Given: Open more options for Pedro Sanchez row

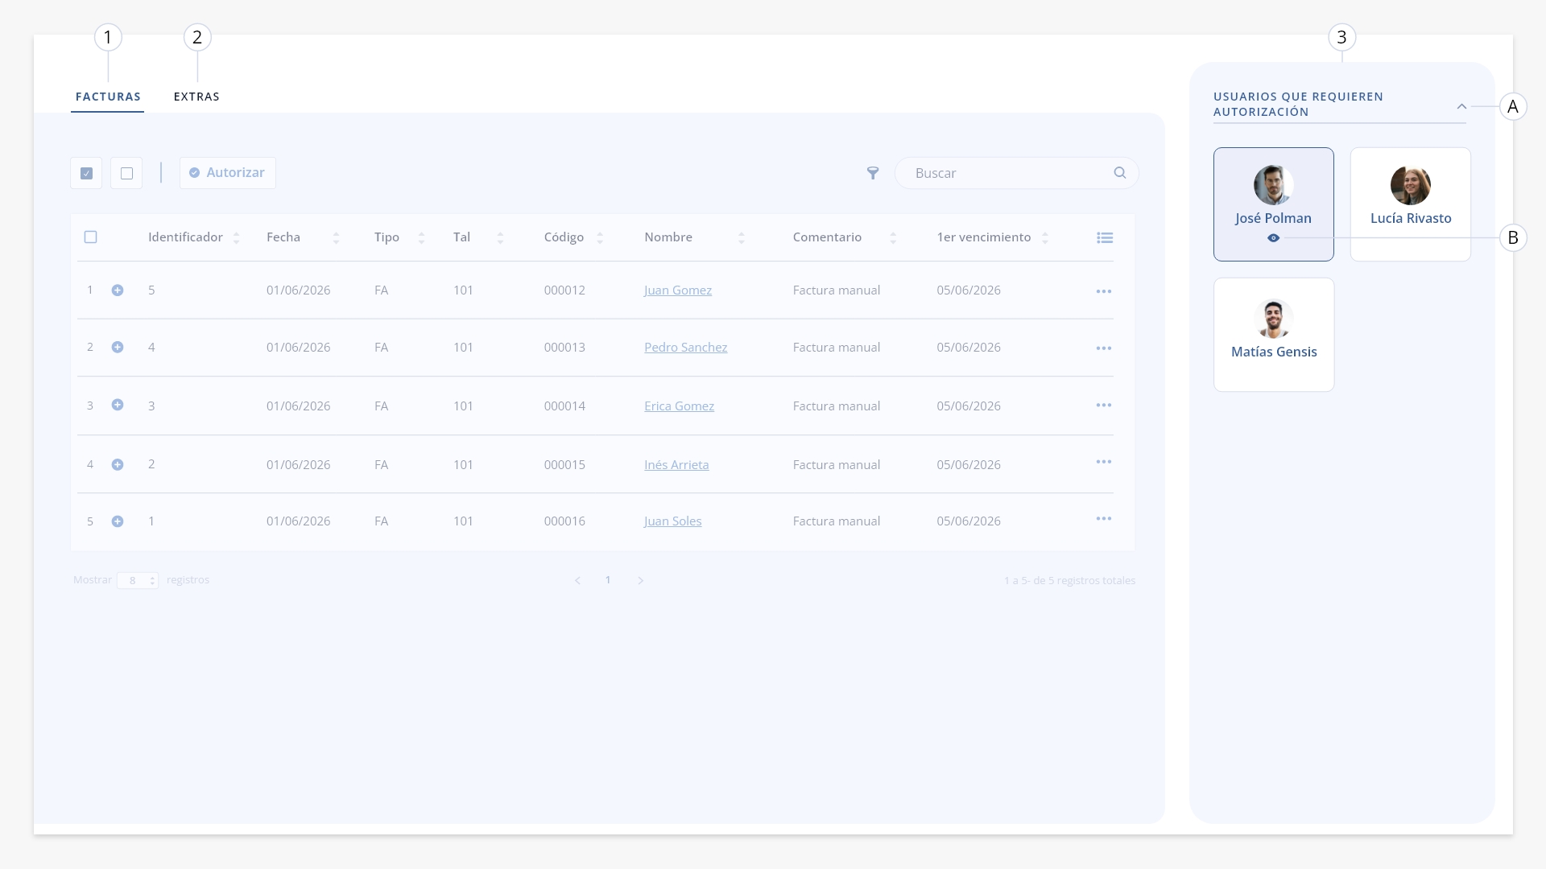Looking at the screenshot, I should point(1104,348).
